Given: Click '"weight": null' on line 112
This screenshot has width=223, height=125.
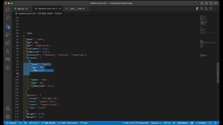Looking at the screenshot, I should (35, 117).
